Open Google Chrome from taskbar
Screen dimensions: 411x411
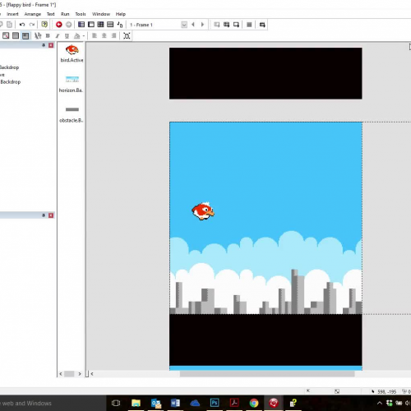pos(254,403)
